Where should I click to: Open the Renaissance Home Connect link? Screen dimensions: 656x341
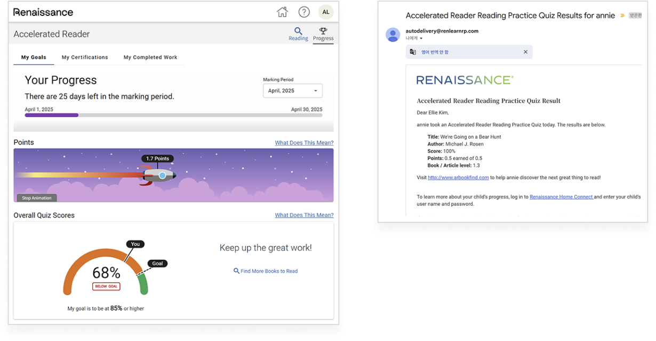561,197
